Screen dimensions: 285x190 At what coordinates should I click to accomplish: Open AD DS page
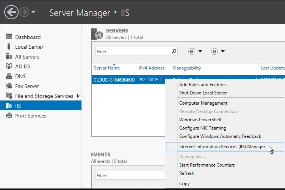point(23,66)
